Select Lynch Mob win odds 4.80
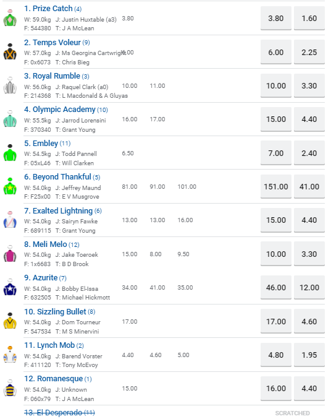 276,355
